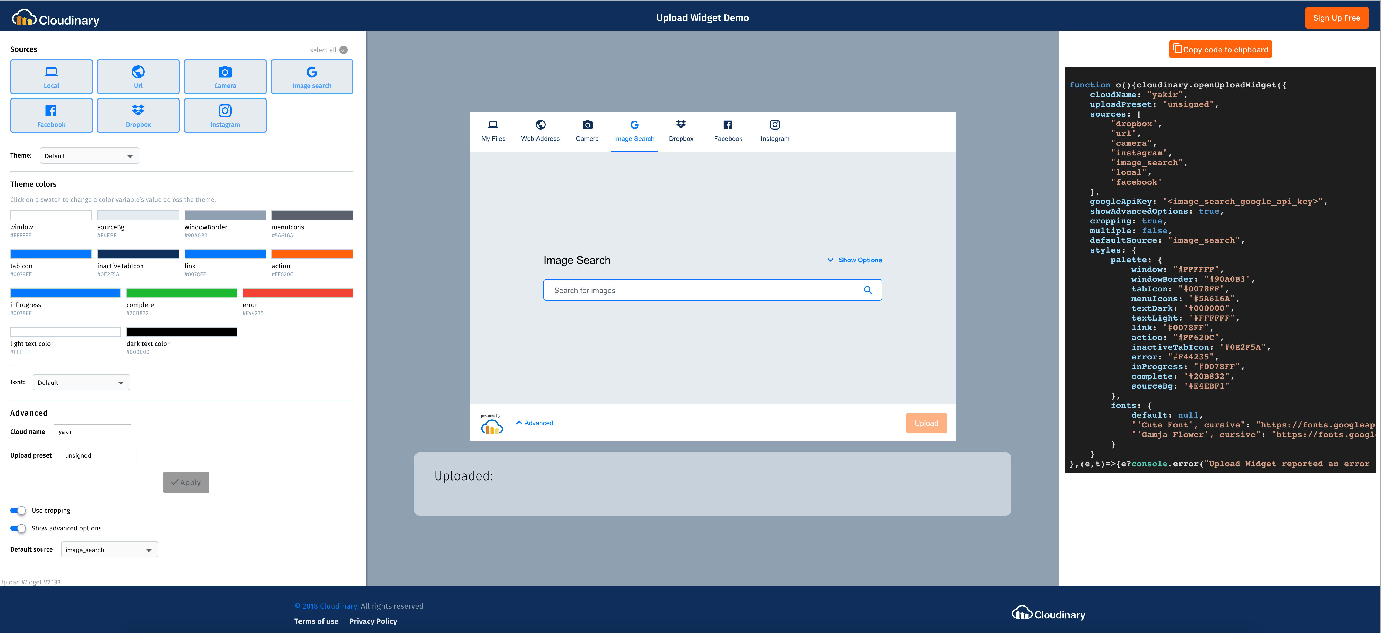Click the dark text color swatch
1381x633 pixels.
click(182, 332)
